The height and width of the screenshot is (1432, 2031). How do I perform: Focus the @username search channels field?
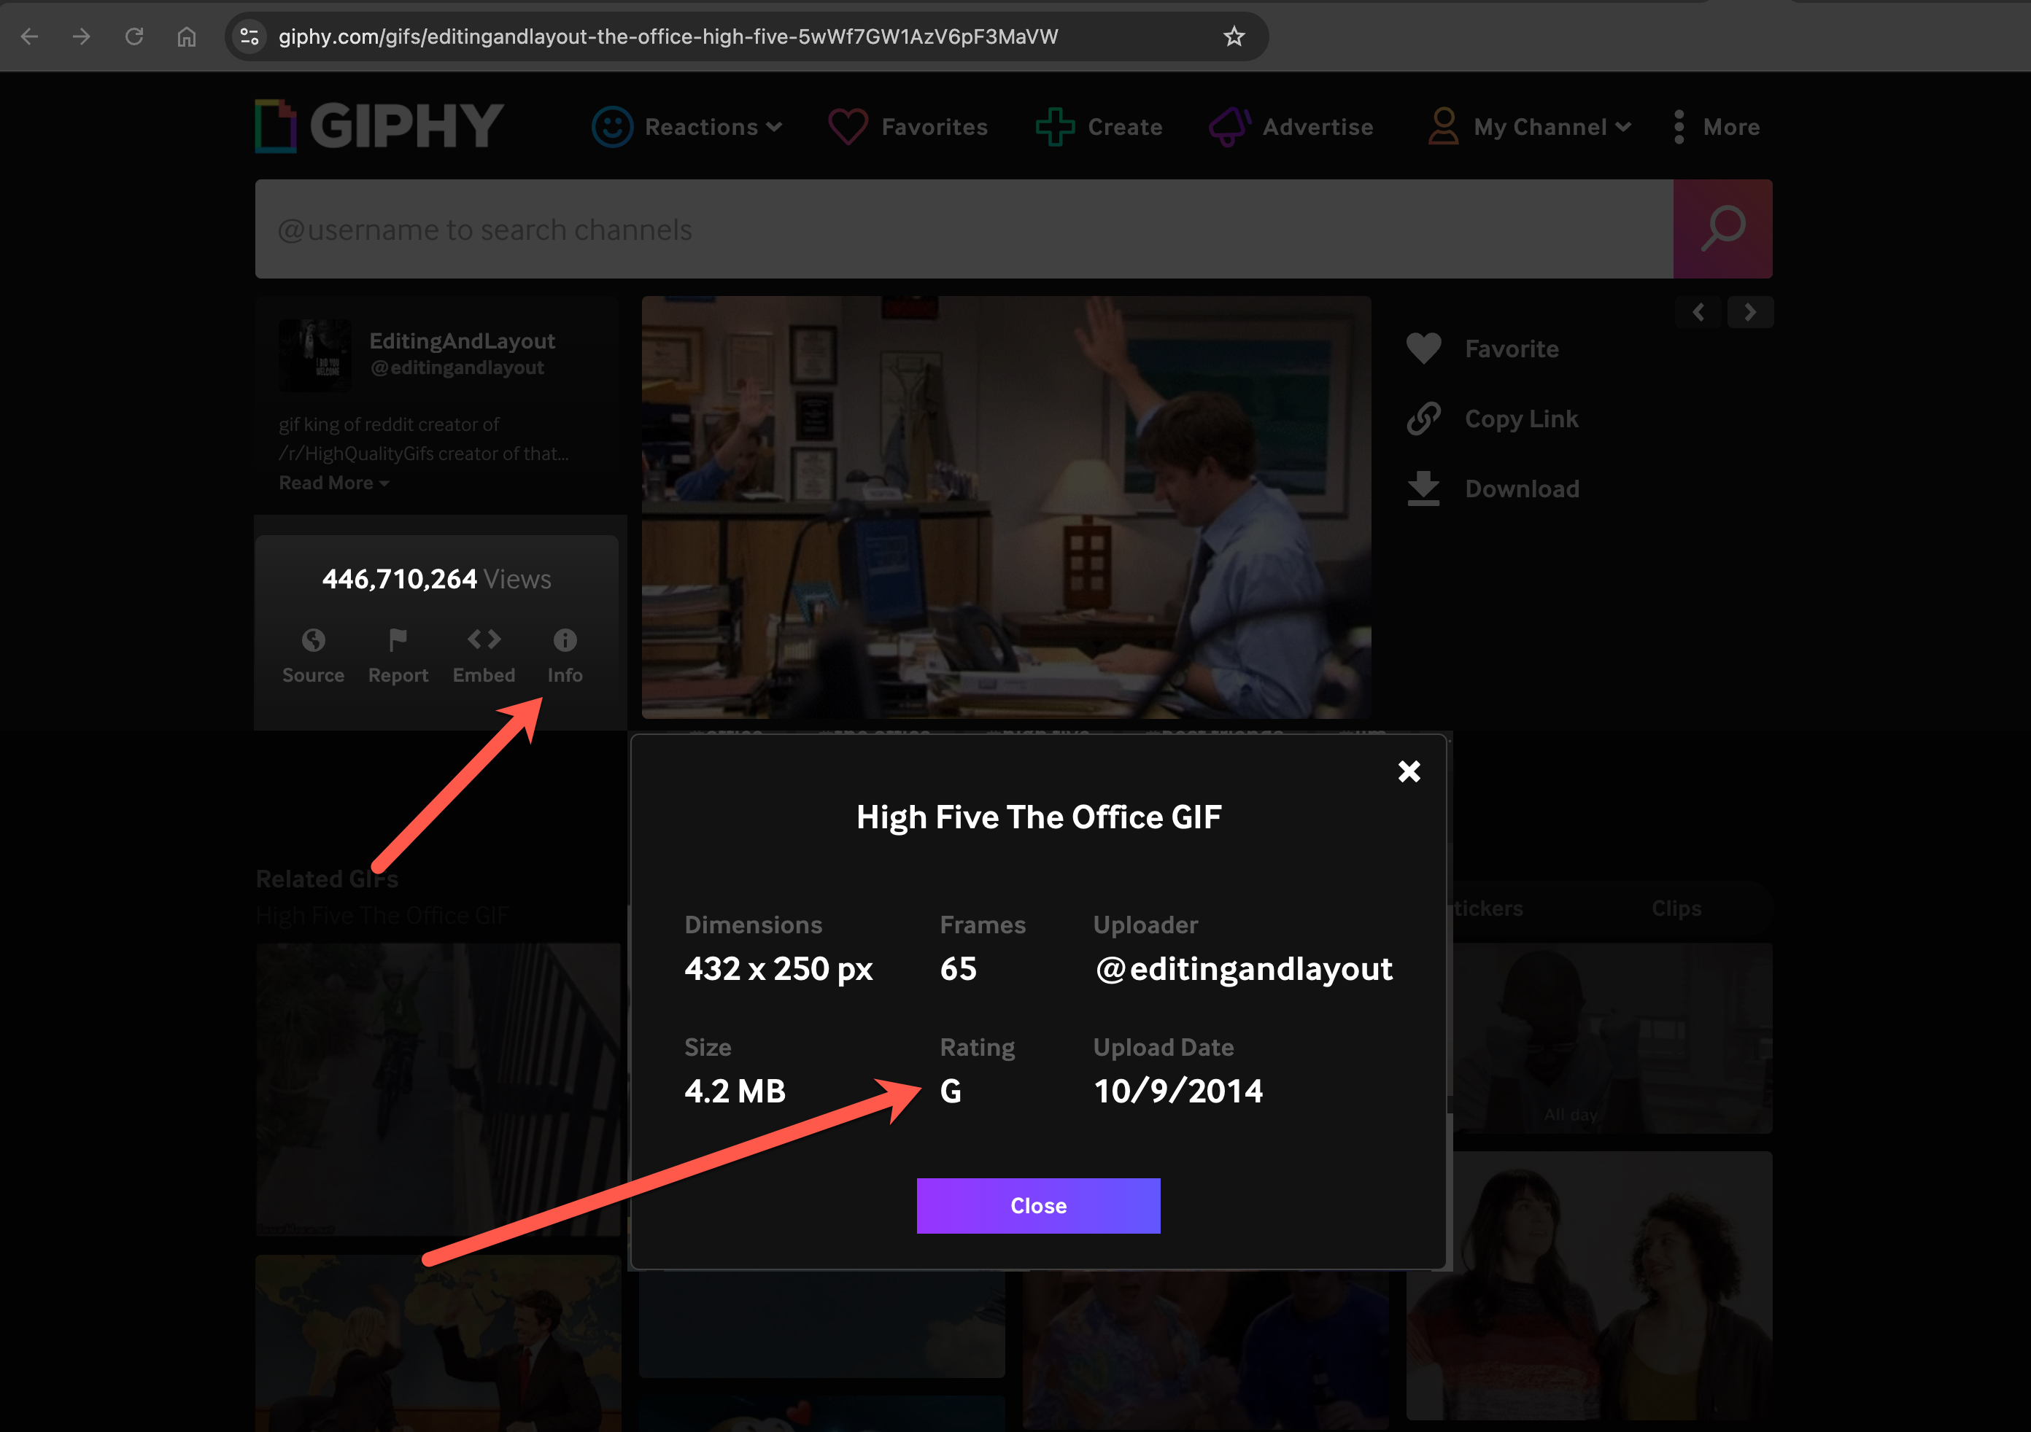tap(964, 229)
